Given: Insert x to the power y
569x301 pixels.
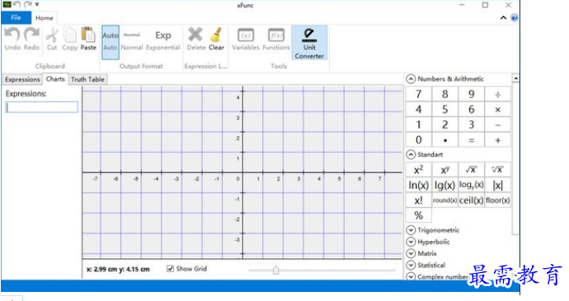Looking at the screenshot, I should (445, 170).
